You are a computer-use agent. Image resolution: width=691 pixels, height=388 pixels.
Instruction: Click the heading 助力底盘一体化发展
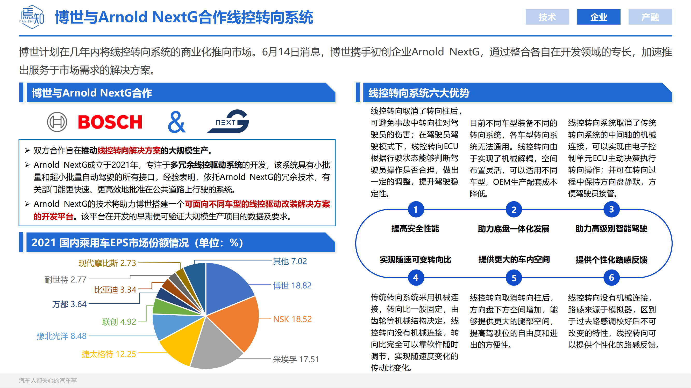(514, 229)
